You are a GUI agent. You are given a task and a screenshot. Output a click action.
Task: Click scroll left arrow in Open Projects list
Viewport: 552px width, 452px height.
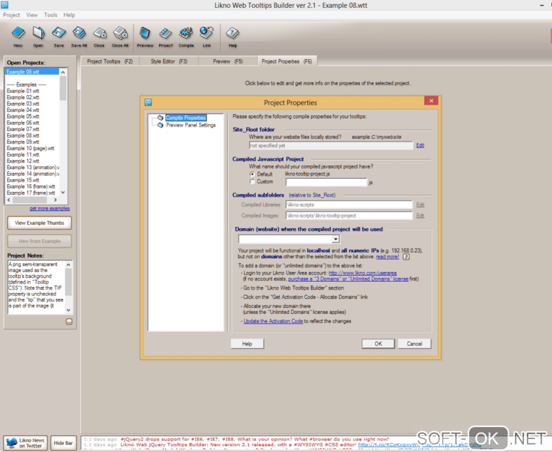click(9, 200)
